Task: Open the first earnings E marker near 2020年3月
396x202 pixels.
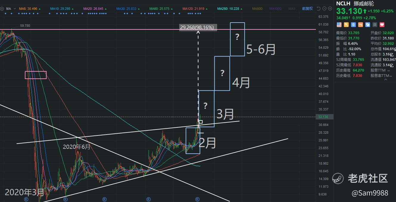Action: (26, 199)
